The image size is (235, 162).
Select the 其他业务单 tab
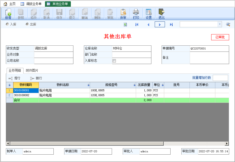(58, 4)
